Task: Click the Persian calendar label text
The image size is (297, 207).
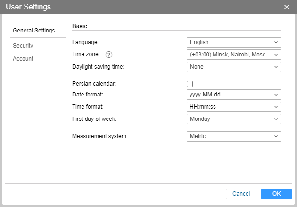Action: tap(93, 84)
